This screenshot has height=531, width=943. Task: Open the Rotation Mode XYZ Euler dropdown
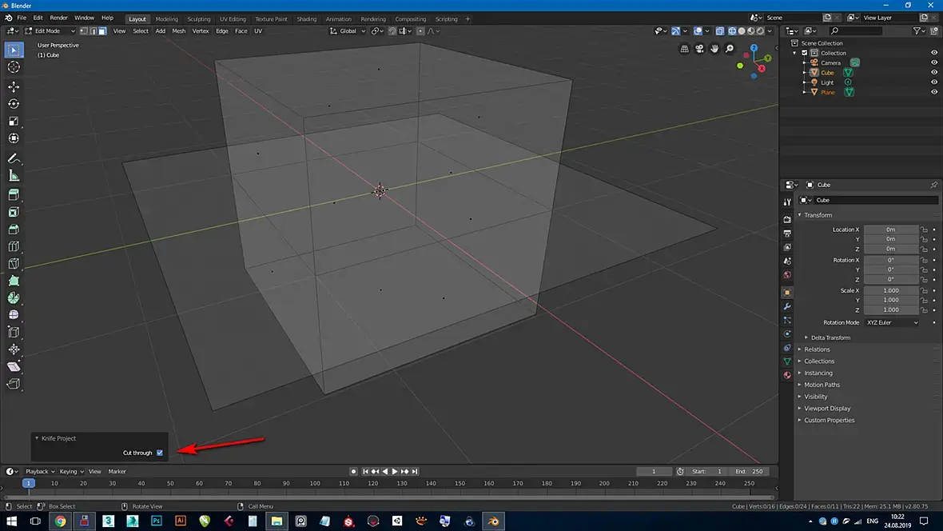pos(892,322)
